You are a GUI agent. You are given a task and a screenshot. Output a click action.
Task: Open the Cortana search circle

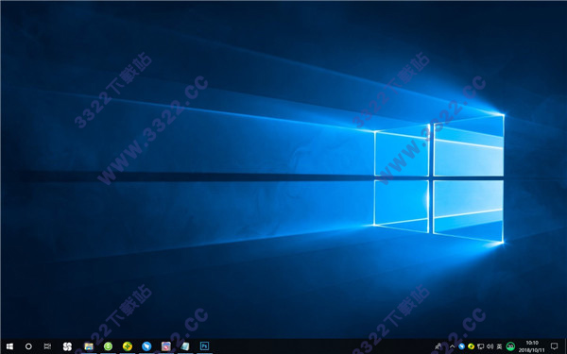28,346
